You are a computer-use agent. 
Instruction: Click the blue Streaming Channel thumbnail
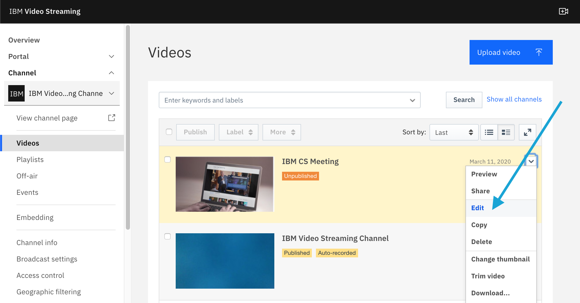pyautogui.click(x=225, y=261)
